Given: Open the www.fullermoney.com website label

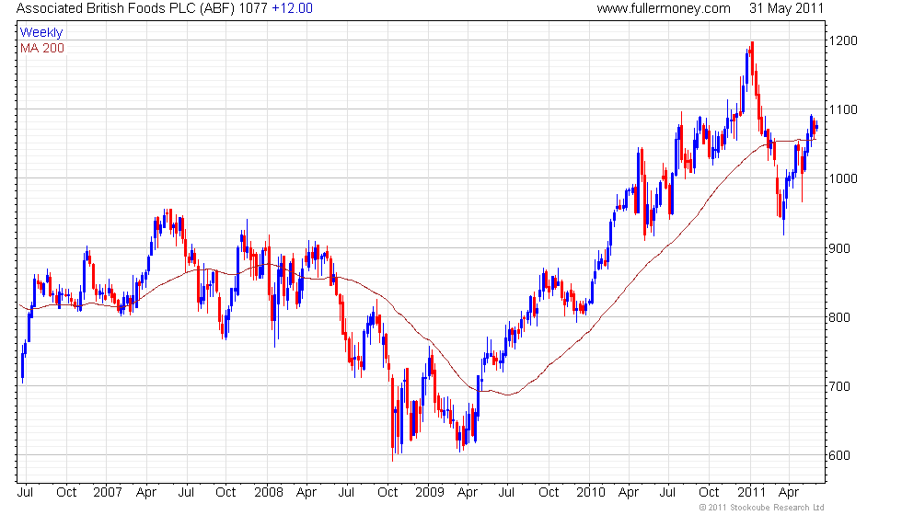Looking at the screenshot, I should point(664,8).
